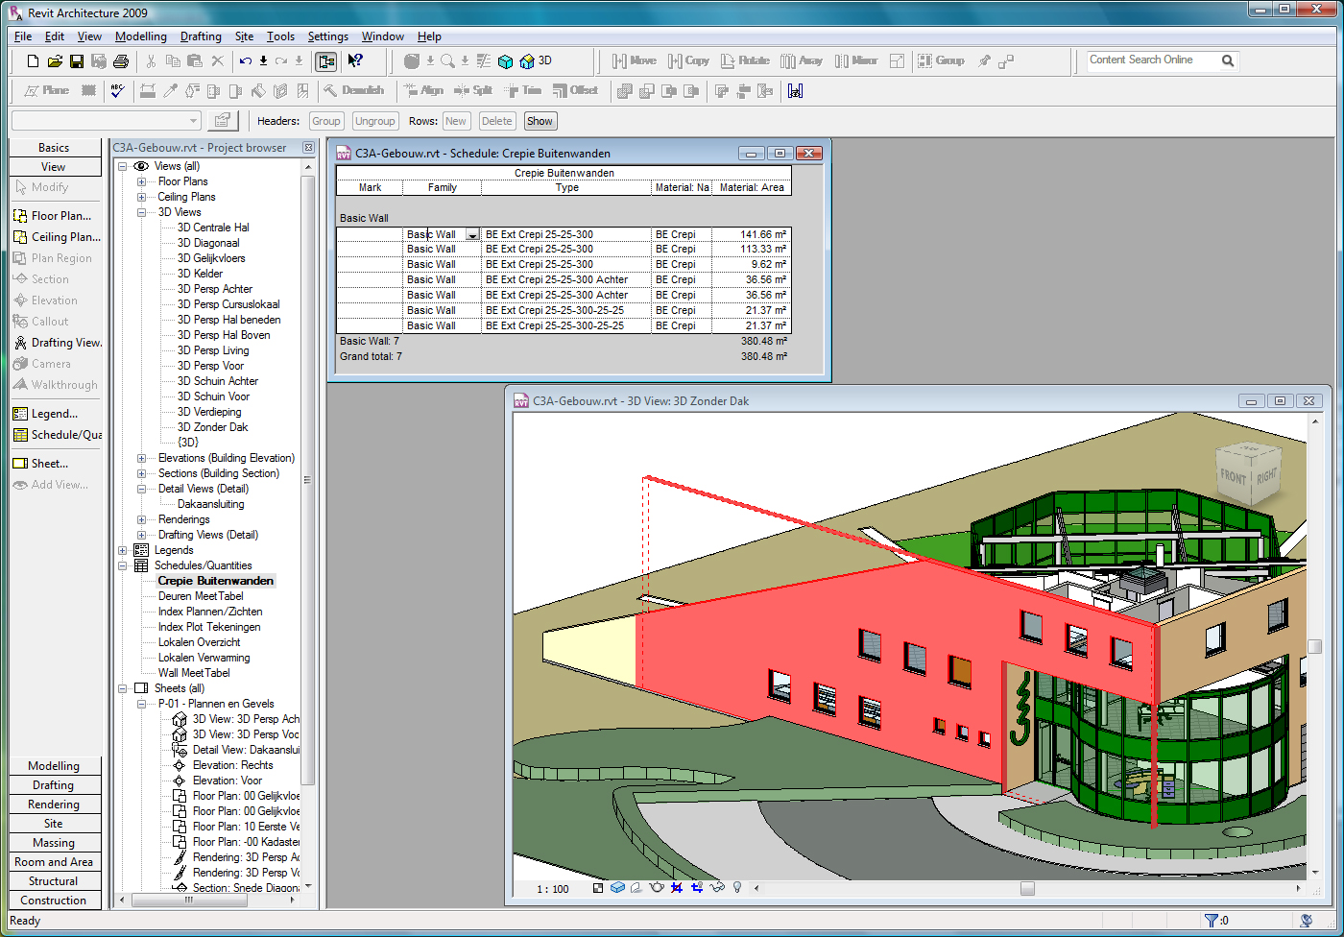Toggle the Project Browser button in toolbar
Image resolution: width=1344 pixels, height=937 pixels.
pyautogui.click(x=326, y=61)
